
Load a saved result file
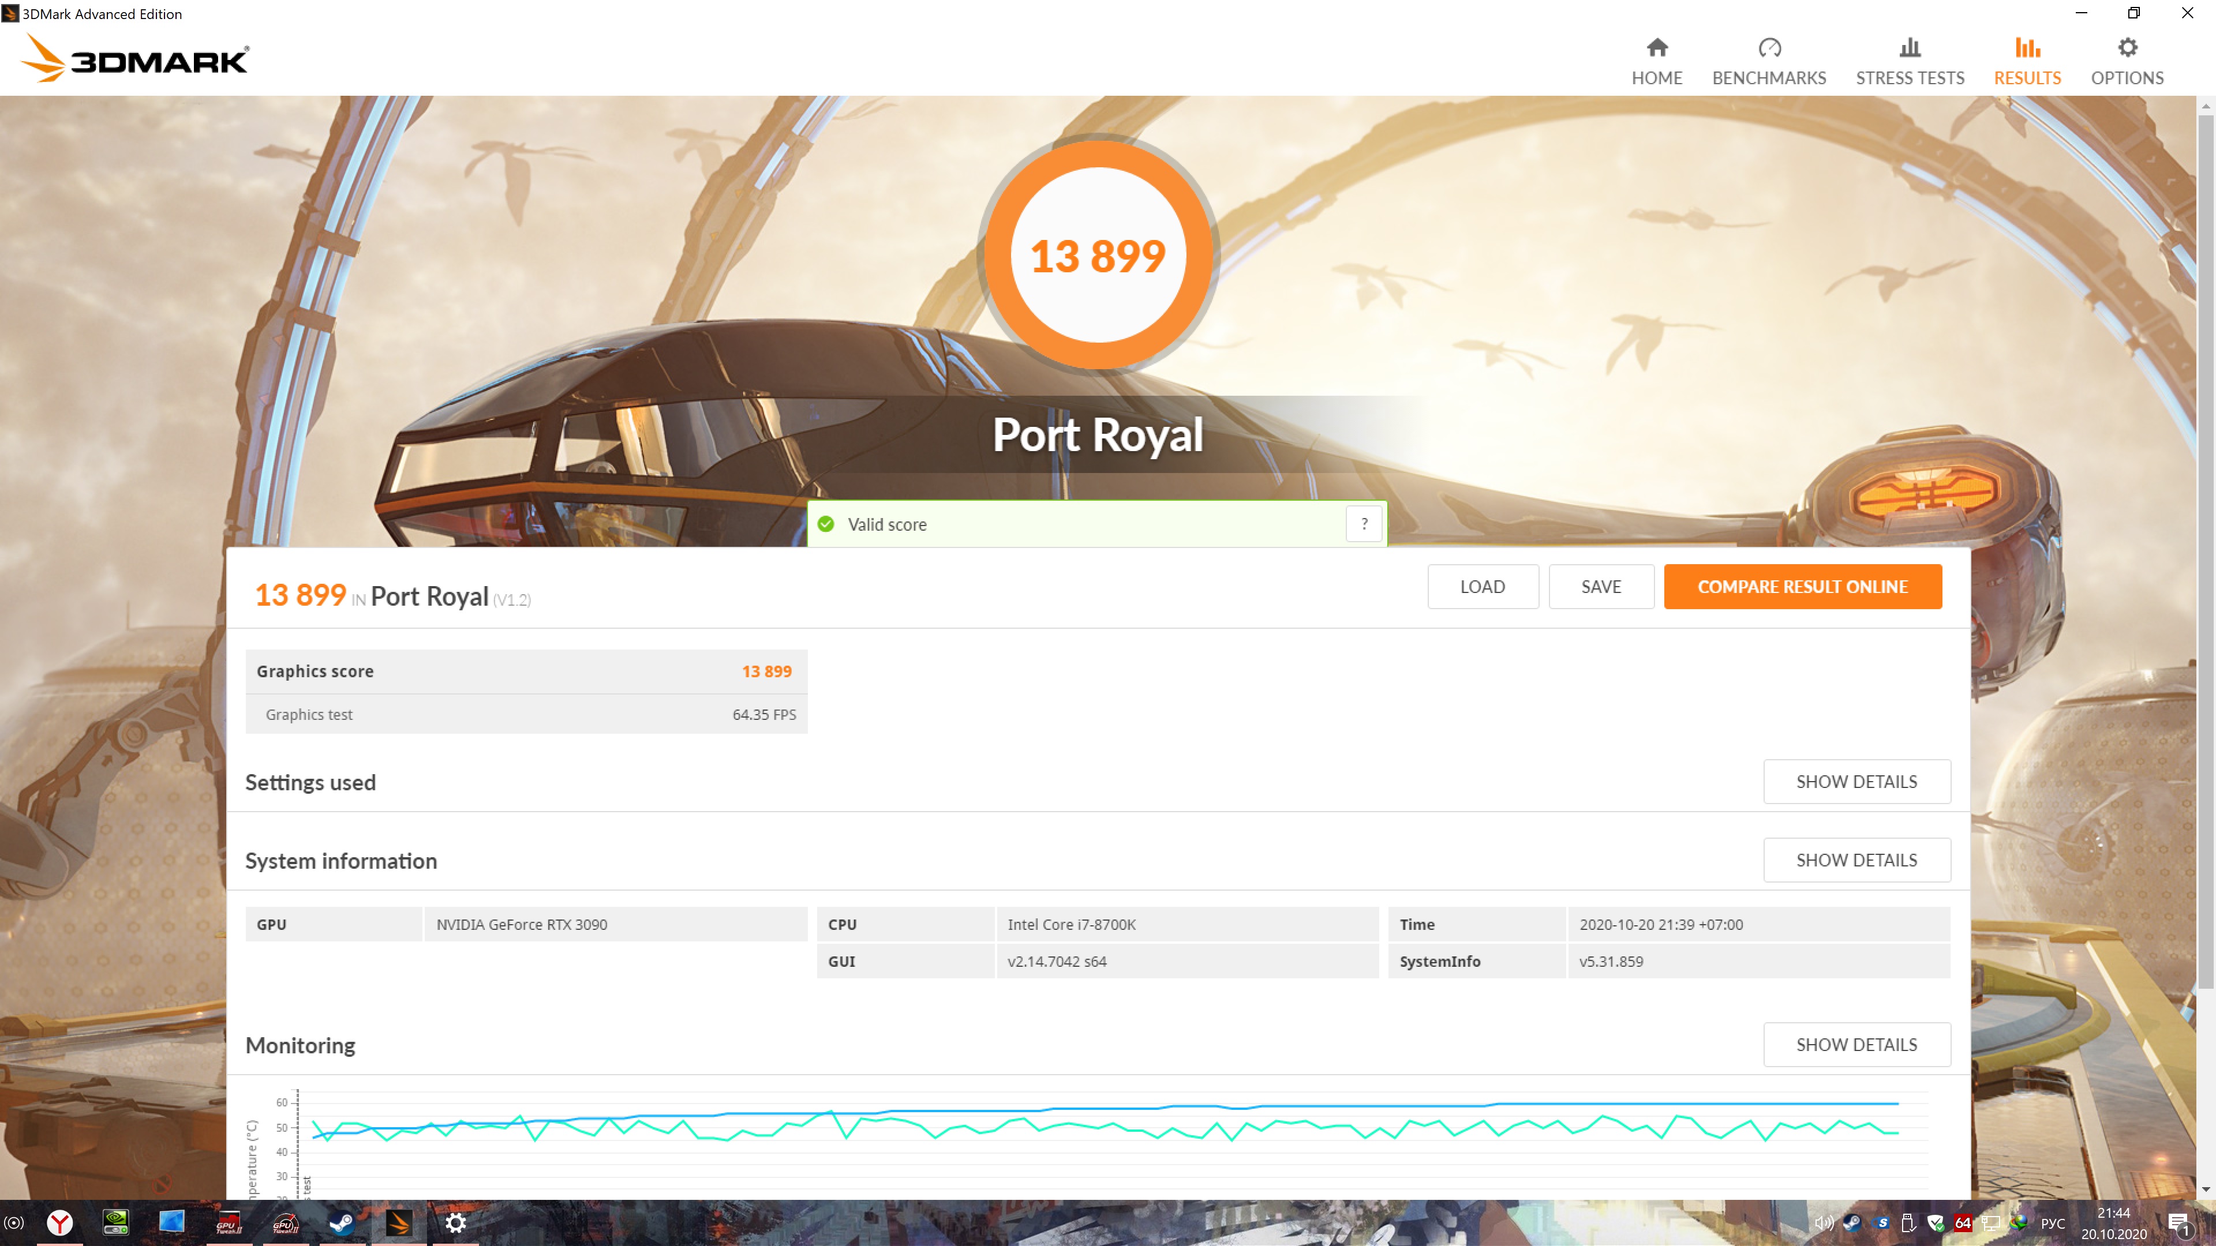[1482, 587]
